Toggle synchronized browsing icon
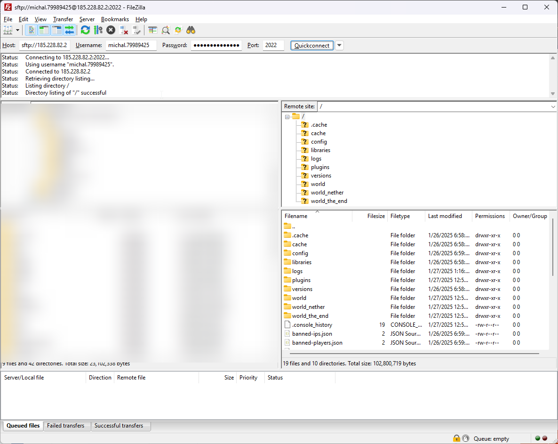Screen dimensions: 558x444 (178, 30)
